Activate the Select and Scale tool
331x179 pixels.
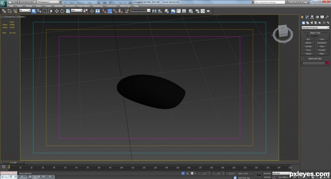click(x=68, y=11)
